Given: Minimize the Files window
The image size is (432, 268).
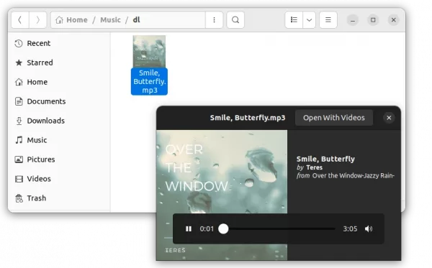Looking at the screenshot, I should tap(352, 20).
